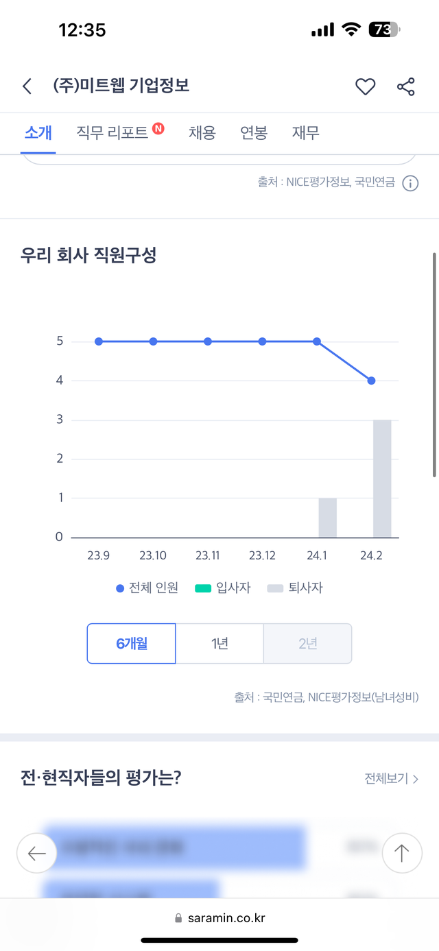Select the 2년 period option
Viewport: 439px width, 951px height.
pos(307,643)
